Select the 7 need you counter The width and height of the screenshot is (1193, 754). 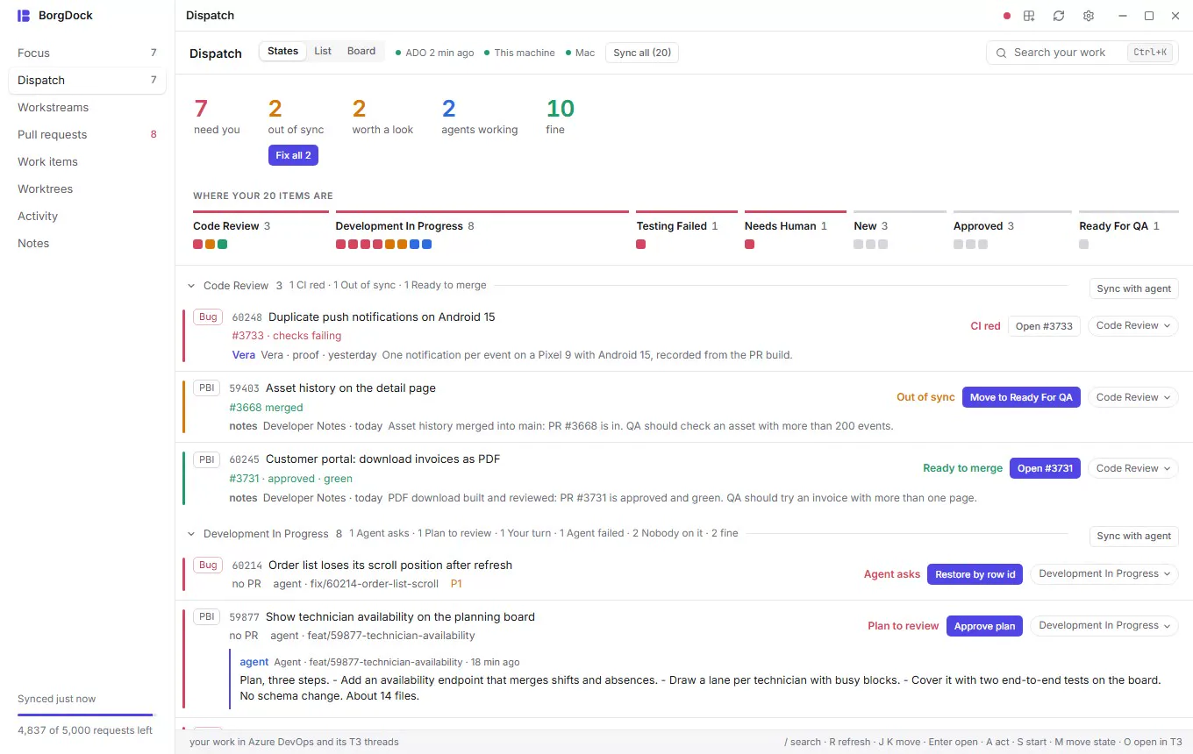click(x=217, y=117)
